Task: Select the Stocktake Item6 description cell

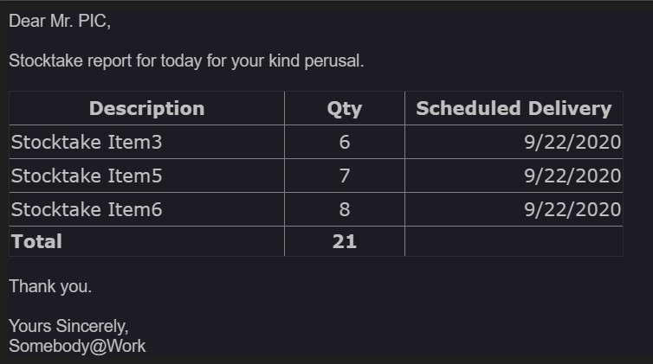Action: pyautogui.click(x=87, y=209)
